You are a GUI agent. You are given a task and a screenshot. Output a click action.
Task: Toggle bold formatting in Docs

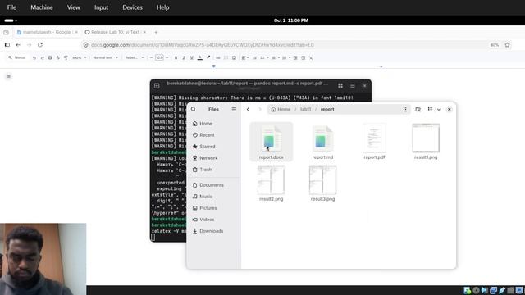pyautogui.click(x=176, y=58)
